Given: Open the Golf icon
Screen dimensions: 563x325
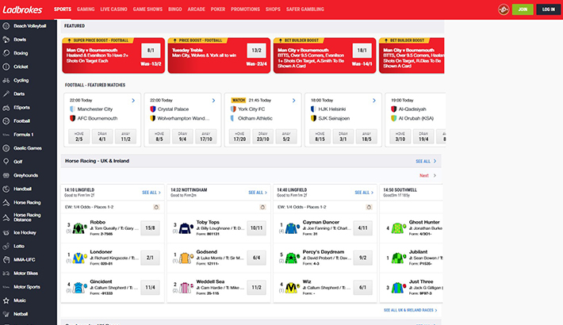Looking at the screenshot, I should point(6,162).
